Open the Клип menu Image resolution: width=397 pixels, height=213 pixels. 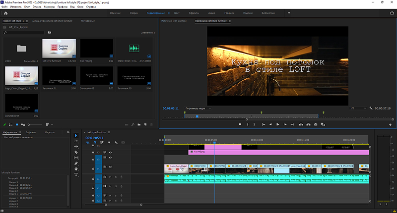[x=27, y=7]
